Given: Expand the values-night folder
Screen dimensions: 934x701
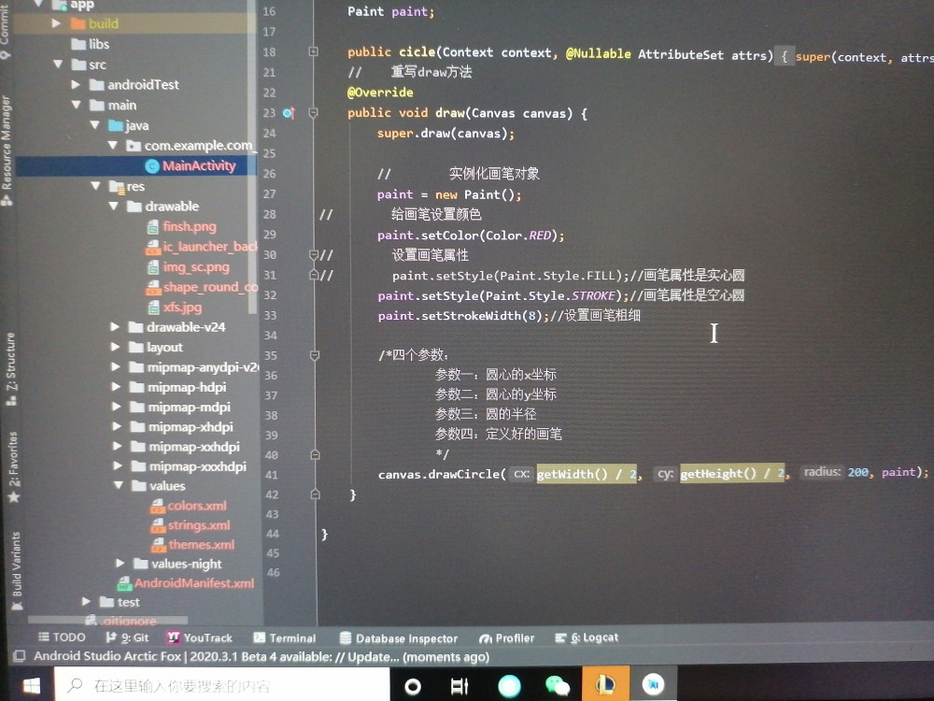Looking at the screenshot, I should pos(120,564).
